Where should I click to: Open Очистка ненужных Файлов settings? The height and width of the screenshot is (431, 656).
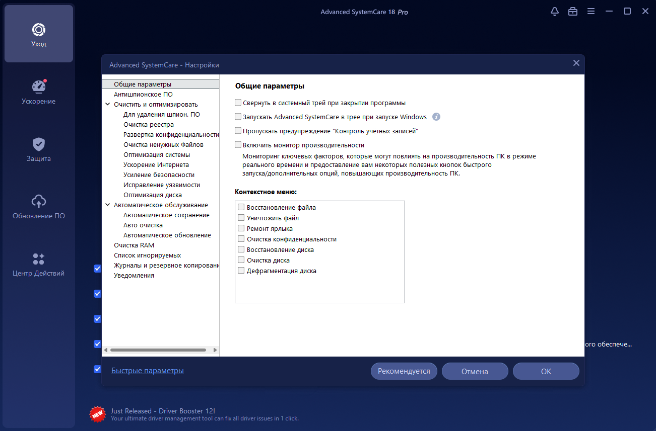coord(163,145)
